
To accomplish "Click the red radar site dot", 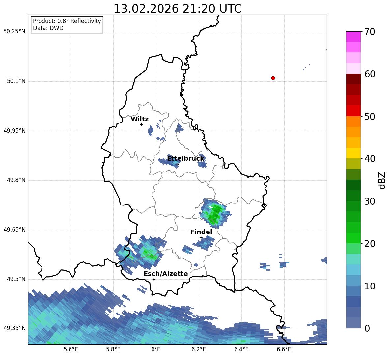I will 273,78.
